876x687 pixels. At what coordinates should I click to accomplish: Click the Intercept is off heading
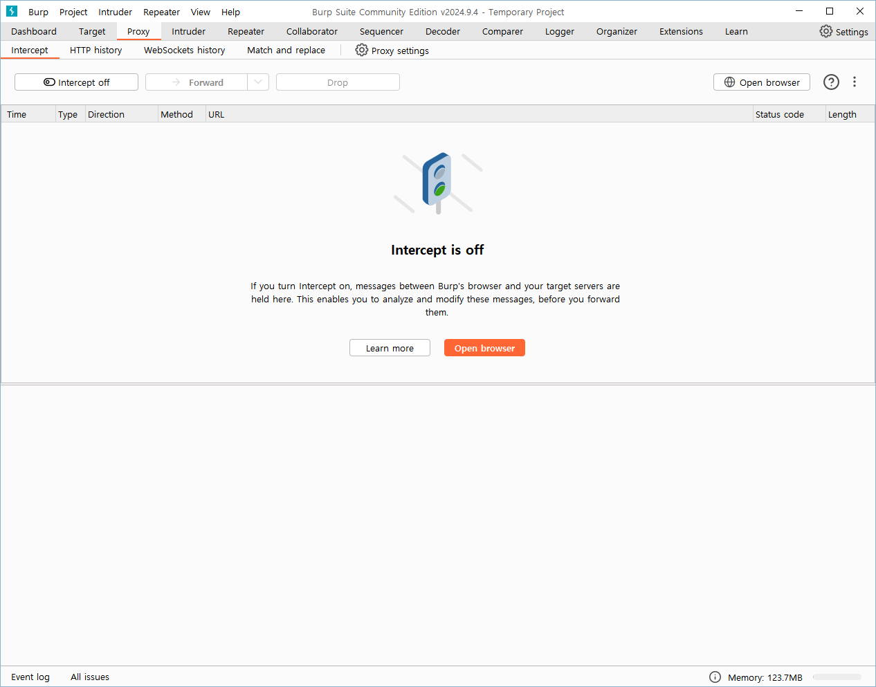(437, 250)
